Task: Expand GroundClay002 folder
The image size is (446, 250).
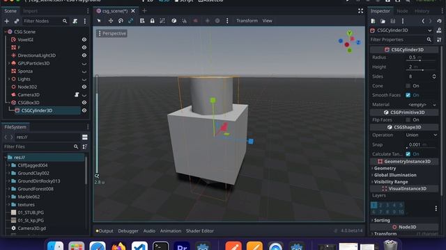Action: tap(9, 173)
